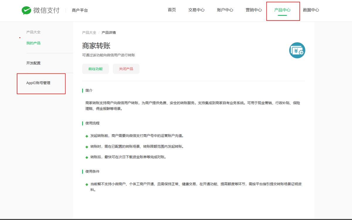Click the 关闭产品 button
The image size is (352, 220).
(126, 69)
